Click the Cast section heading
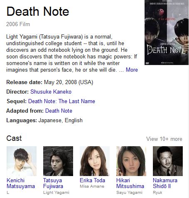Image resolution: width=189 pixels, height=198 pixels. 14,138
